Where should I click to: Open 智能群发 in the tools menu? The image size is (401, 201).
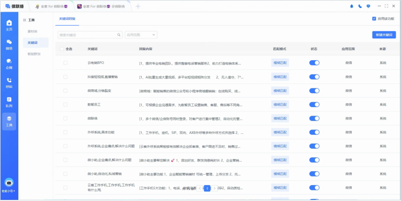click(34, 54)
